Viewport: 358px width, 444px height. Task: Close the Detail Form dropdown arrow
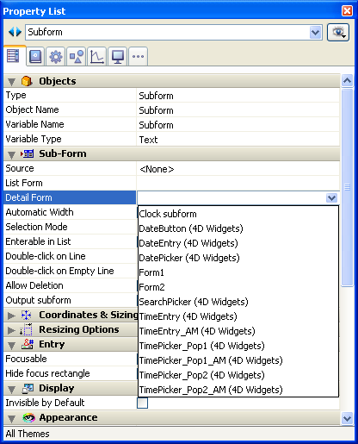pos(332,197)
